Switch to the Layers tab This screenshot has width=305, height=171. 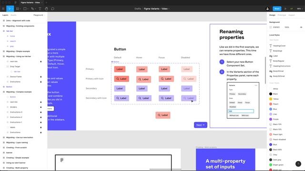coord(5,15)
